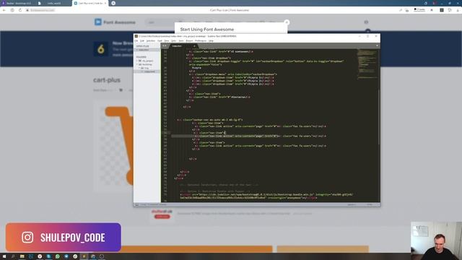Open the browser downloads icon
Screen dimensions: 462x260
coord(458,10)
